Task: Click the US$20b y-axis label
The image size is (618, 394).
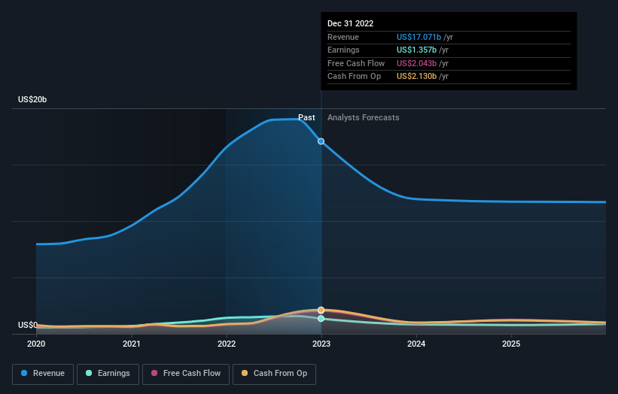Action: 32,99
